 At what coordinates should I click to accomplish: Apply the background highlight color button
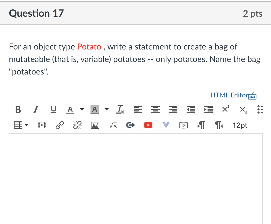tap(95, 110)
